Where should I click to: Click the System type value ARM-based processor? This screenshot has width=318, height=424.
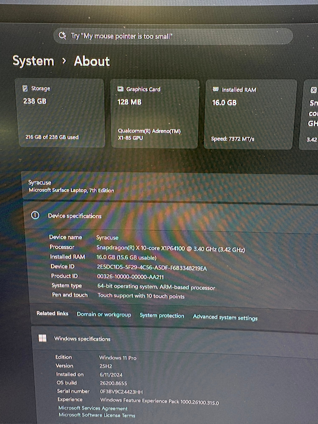pos(156,287)
